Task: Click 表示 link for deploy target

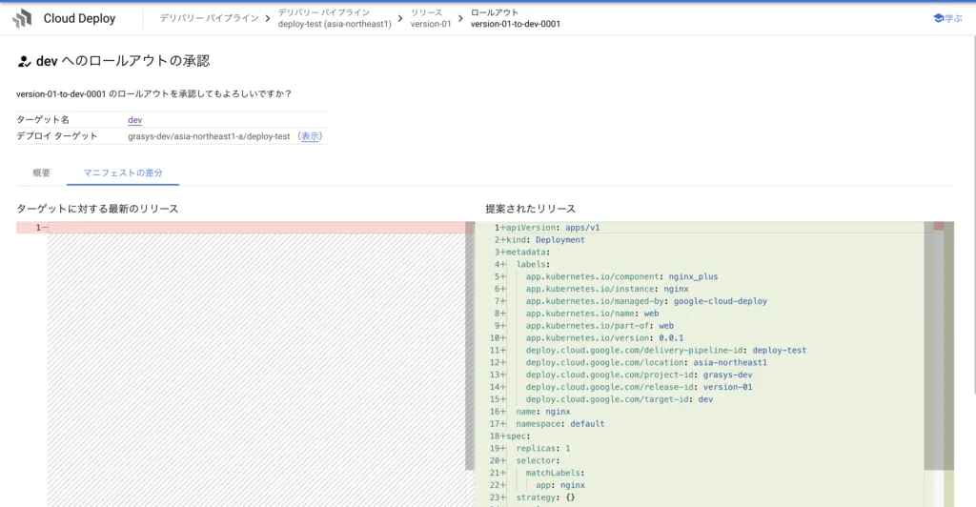Action: point(310,136)
